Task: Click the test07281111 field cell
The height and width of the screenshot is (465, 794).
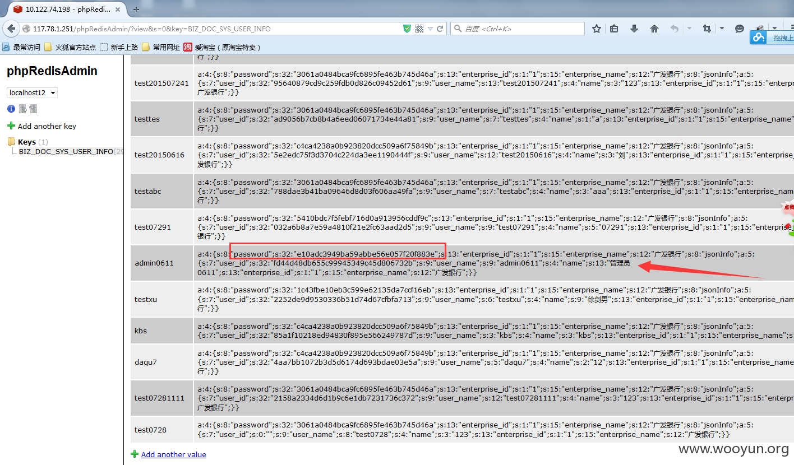Action: (161, 398)
